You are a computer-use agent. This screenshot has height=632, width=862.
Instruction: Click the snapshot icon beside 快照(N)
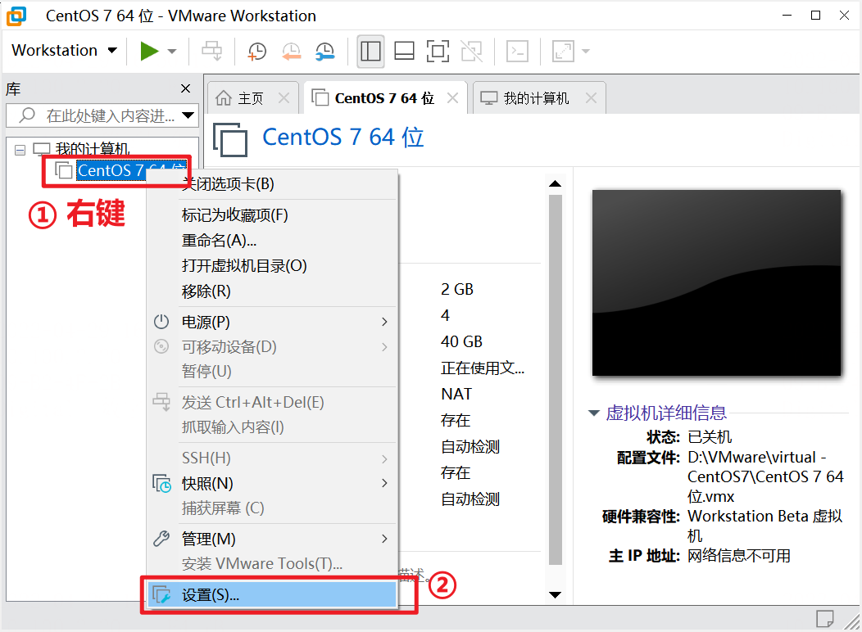pyautogui.click(x=161, y=483)
